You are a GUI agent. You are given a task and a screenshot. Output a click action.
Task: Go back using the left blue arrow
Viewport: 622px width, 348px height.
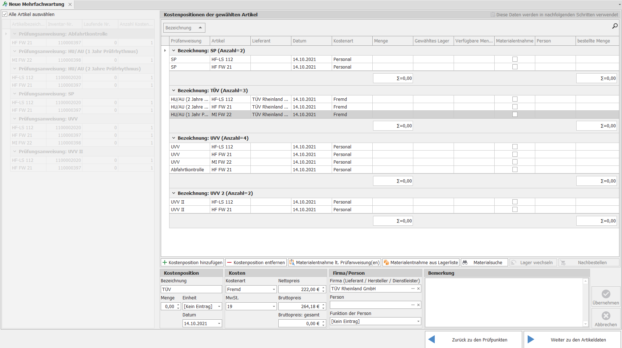(432, 339)
